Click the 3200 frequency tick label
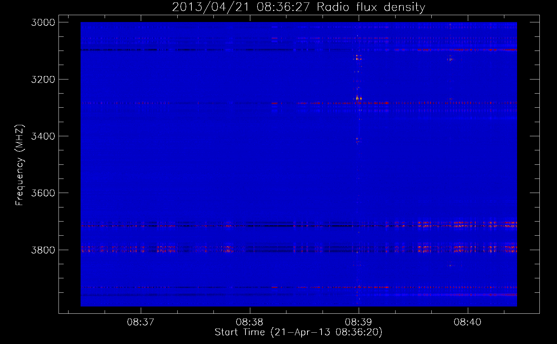557x344 pixels. click(43, 79)
